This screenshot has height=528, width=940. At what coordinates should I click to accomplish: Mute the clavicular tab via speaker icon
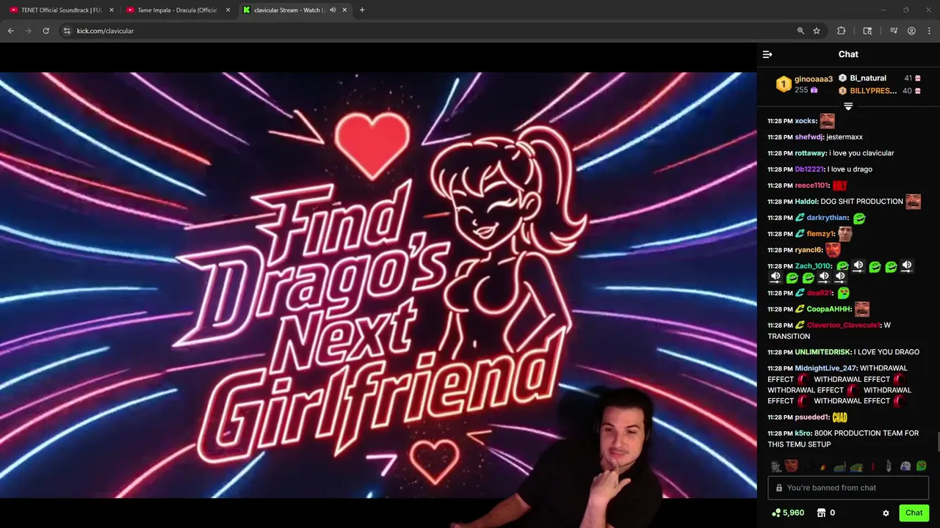[333, 10]
